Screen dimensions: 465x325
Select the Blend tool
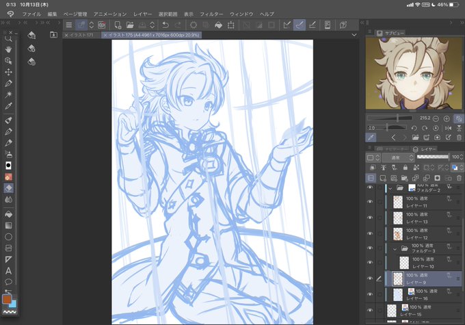tap(8, 200)
